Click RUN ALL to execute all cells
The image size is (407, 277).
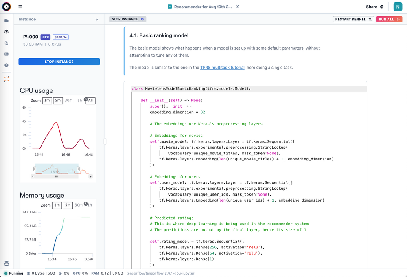pos(389,19)
